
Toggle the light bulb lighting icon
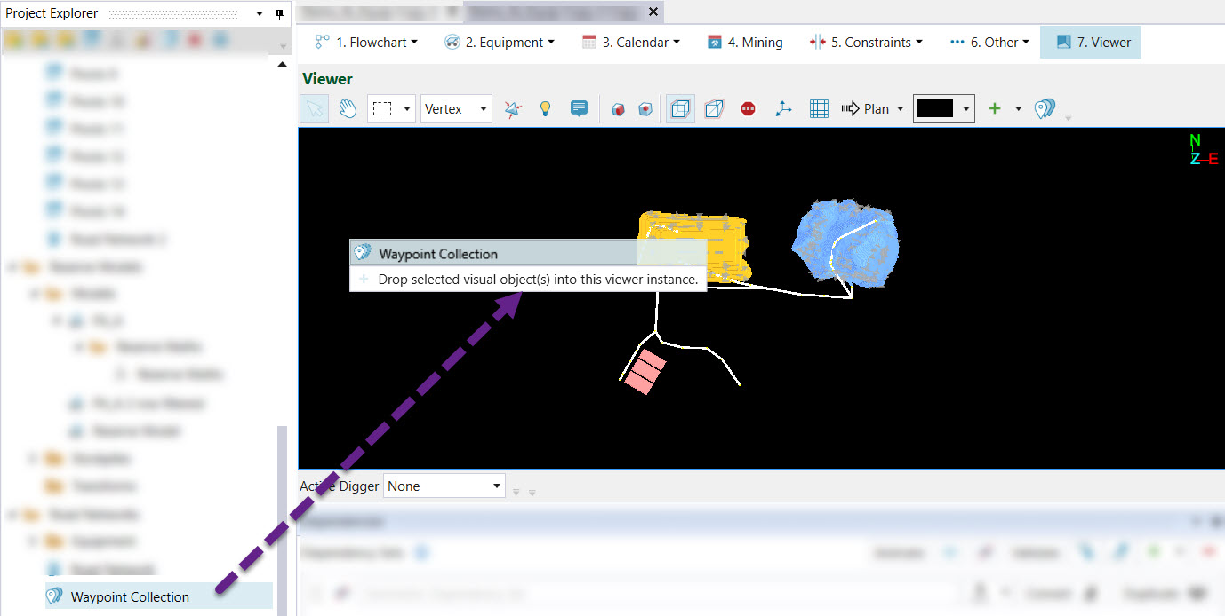click(x=546, y=108)
